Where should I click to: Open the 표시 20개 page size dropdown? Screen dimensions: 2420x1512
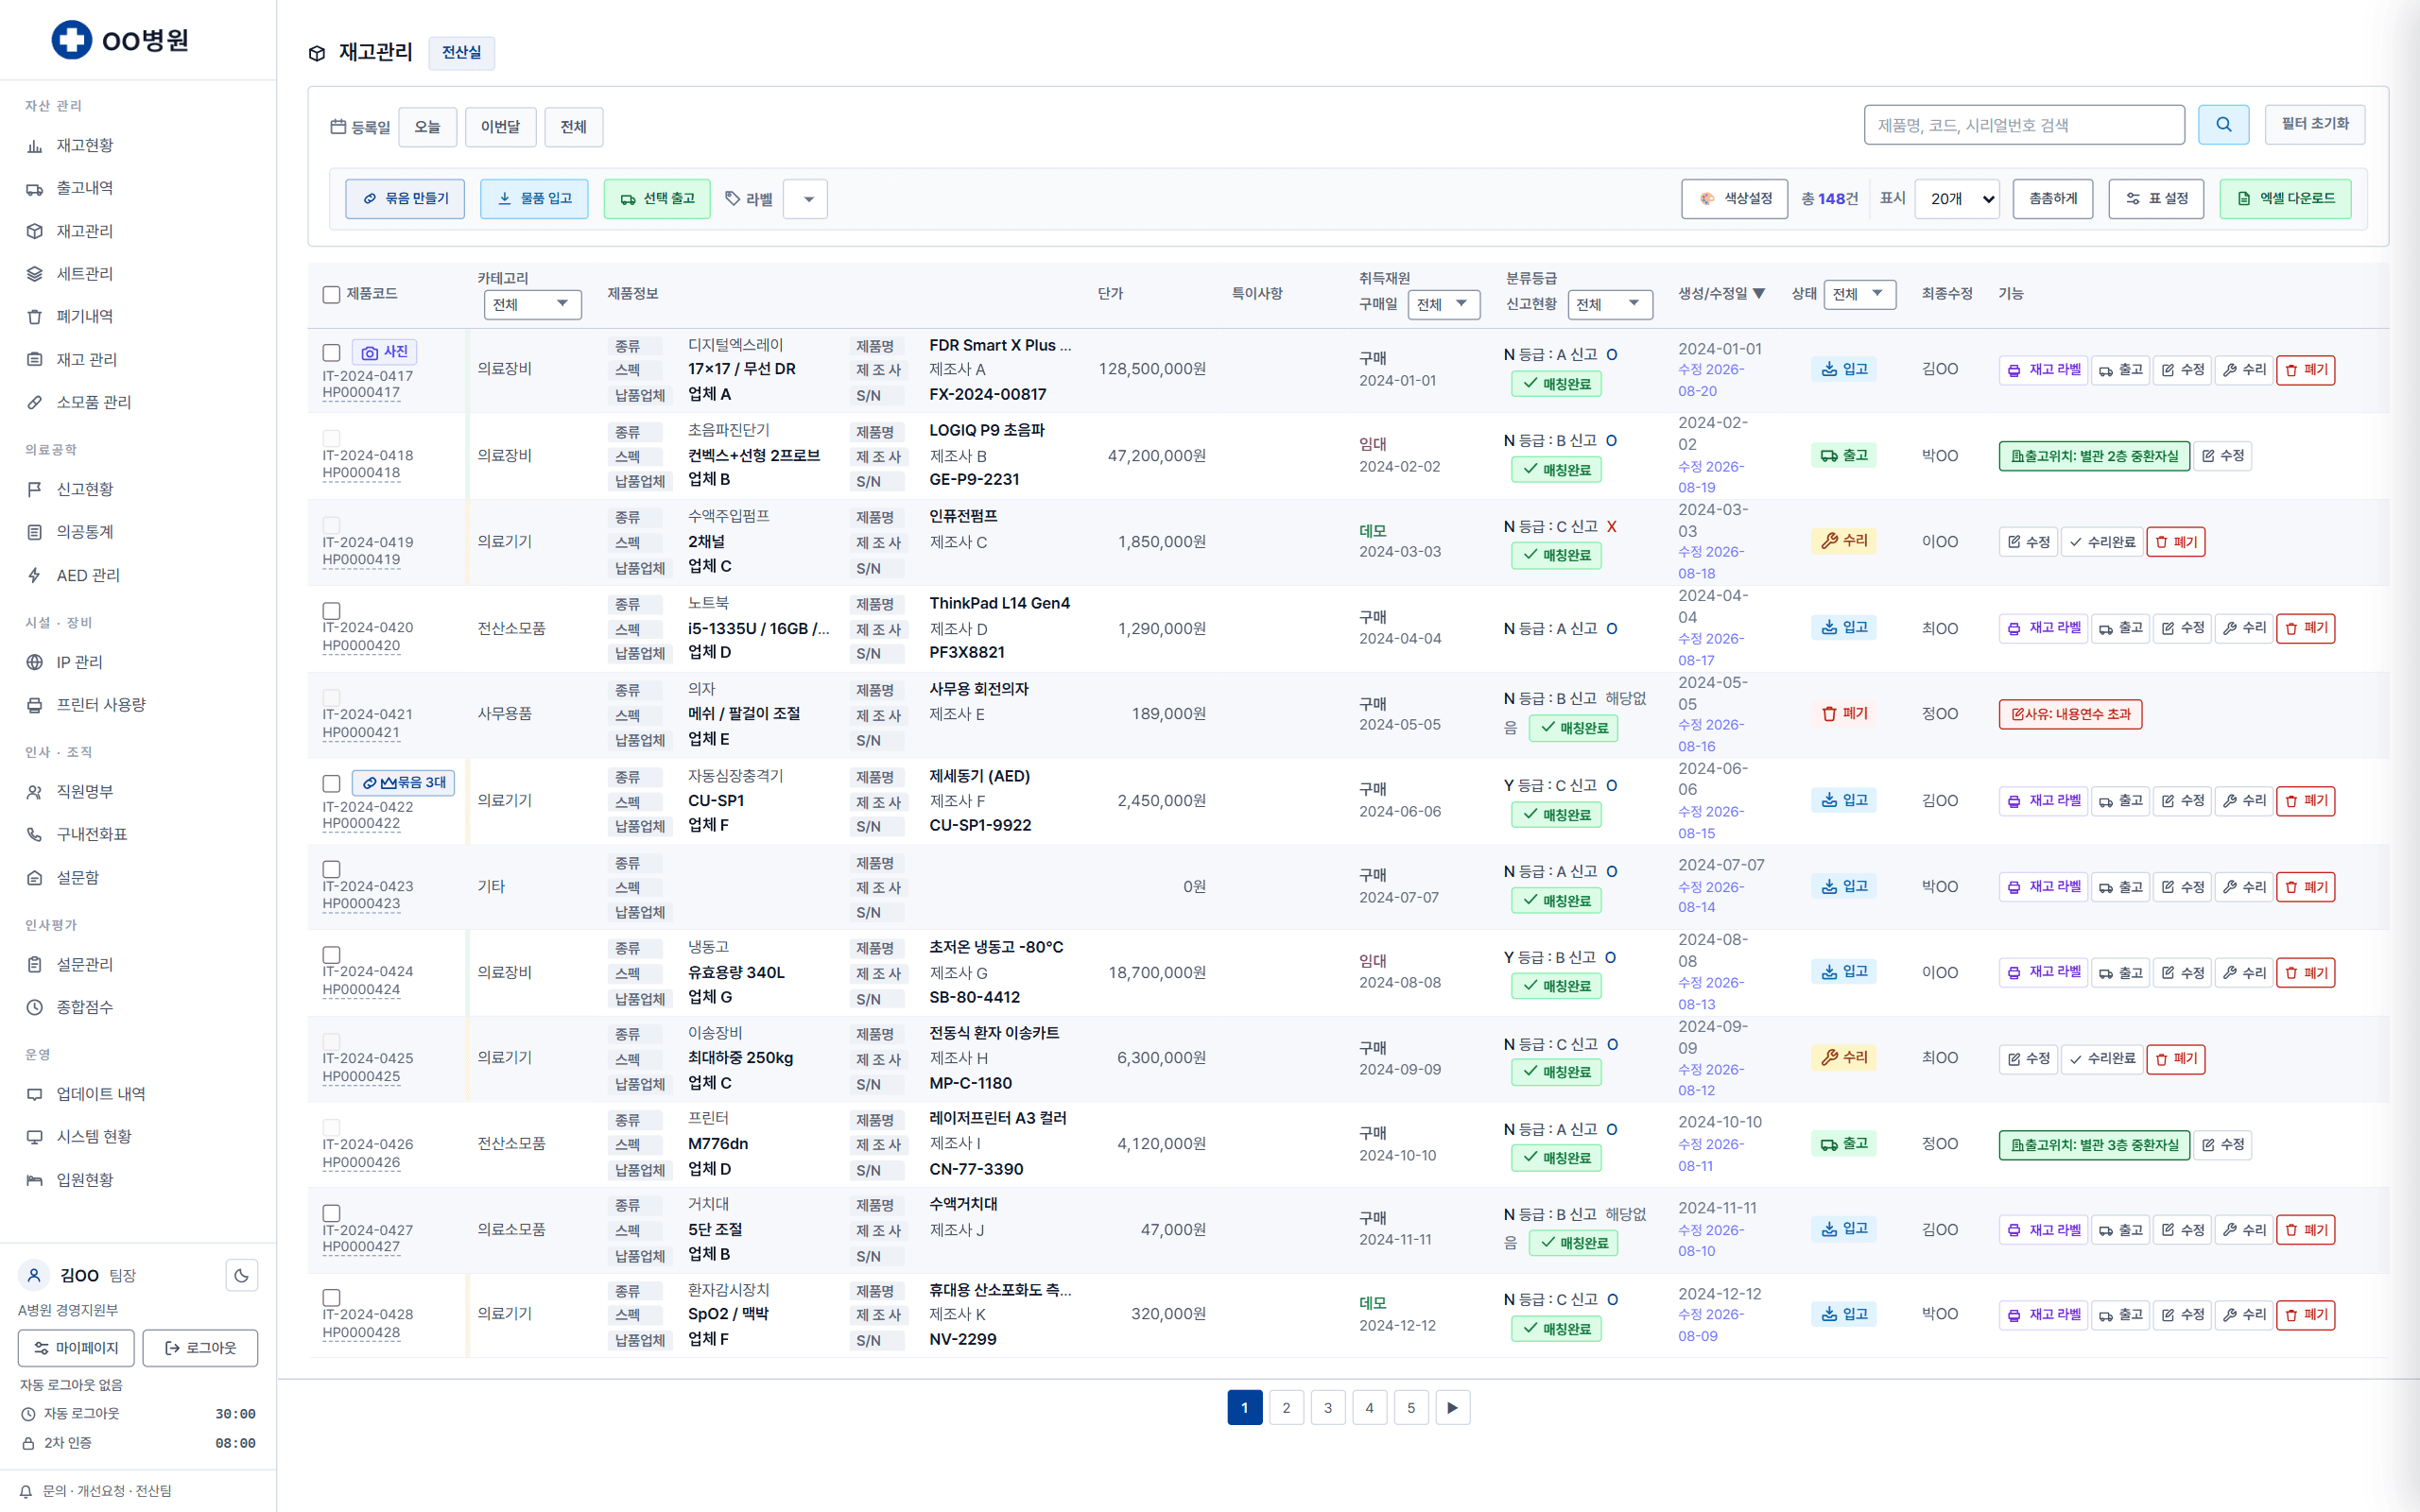(1957, 199)
